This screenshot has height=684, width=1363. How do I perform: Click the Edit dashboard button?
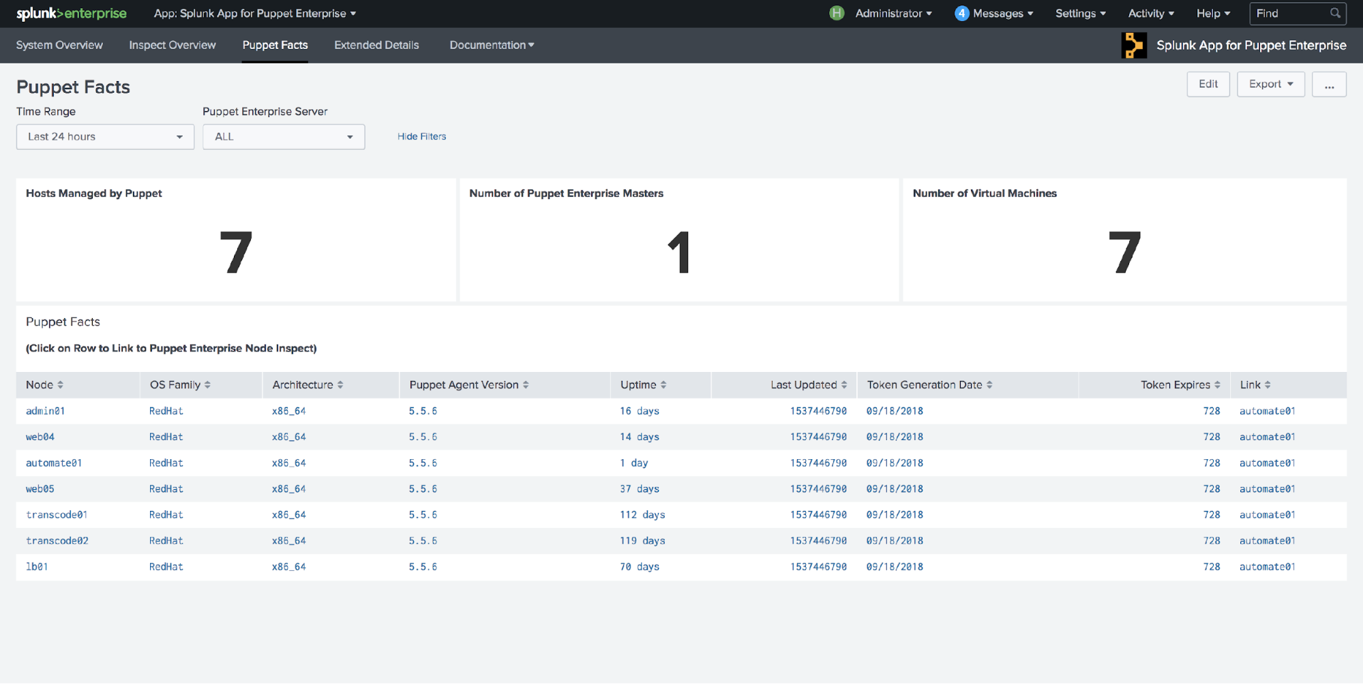[x=1208, y=84]
